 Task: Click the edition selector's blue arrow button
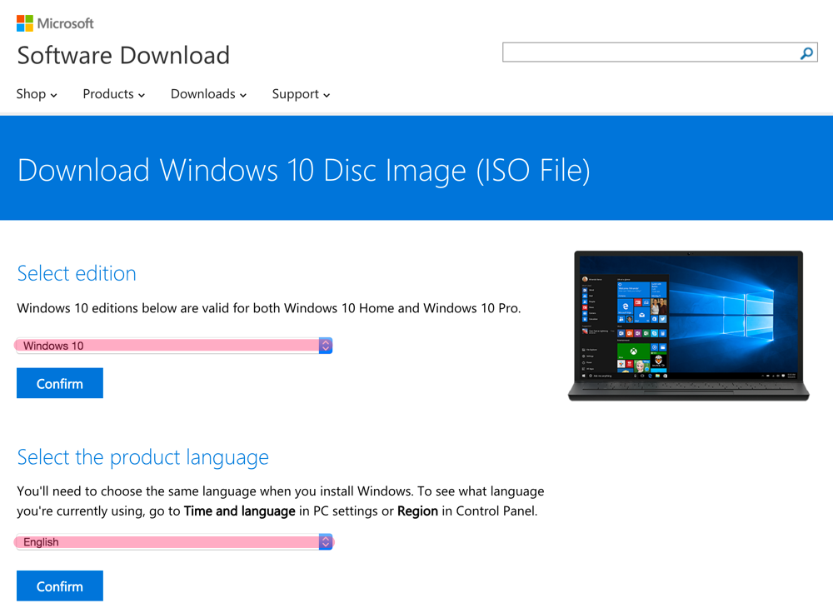coord(326,346)
